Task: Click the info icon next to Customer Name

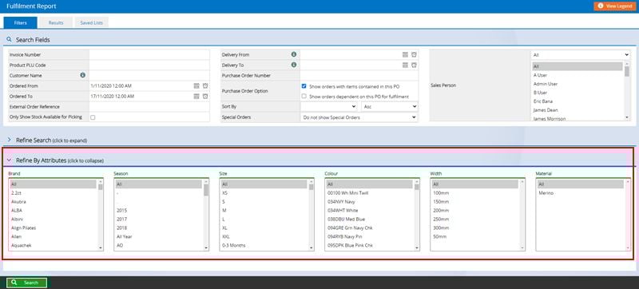Action: [83, 75]
